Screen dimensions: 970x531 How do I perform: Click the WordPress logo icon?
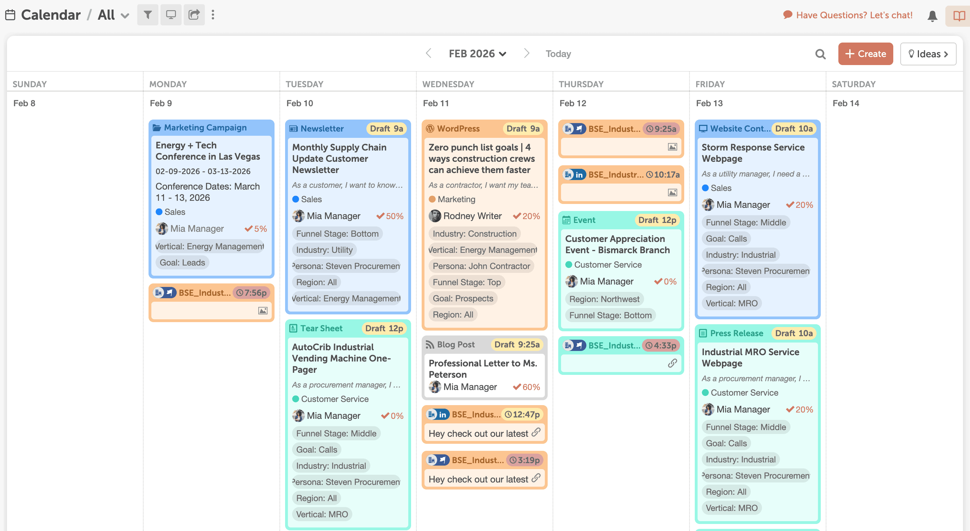pos(430,129)
